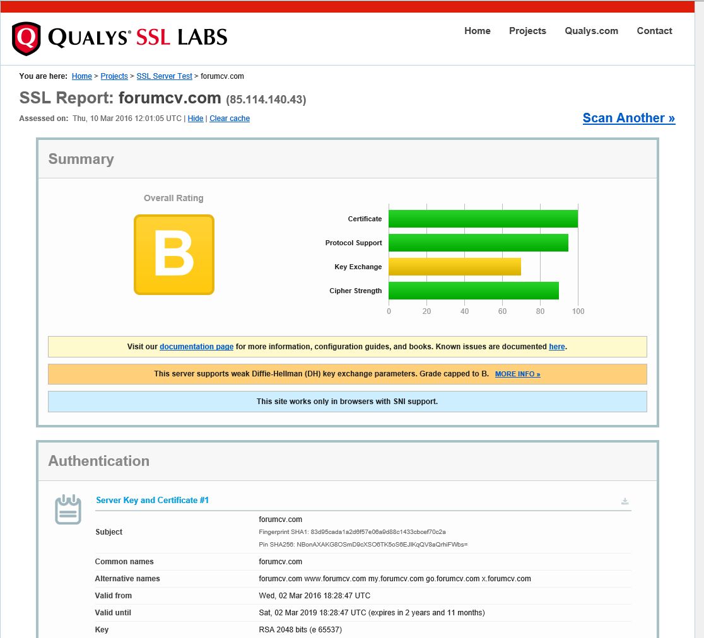Go to Qualys.com from top navigation

point(591,31)
